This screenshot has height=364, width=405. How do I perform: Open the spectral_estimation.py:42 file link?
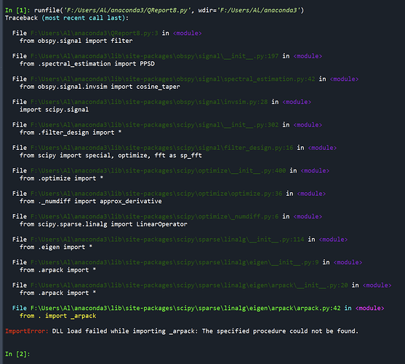click(x=173, y=79)
